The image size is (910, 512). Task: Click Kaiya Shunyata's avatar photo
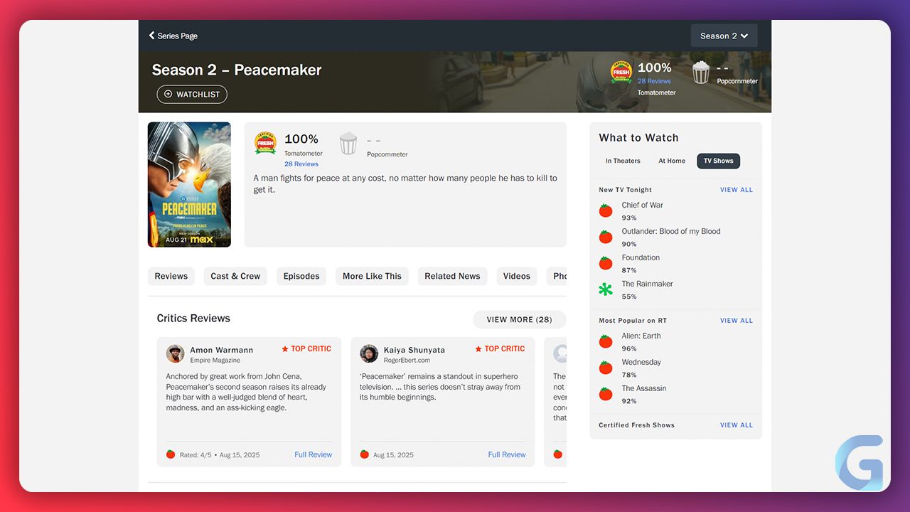click(369, 353)
